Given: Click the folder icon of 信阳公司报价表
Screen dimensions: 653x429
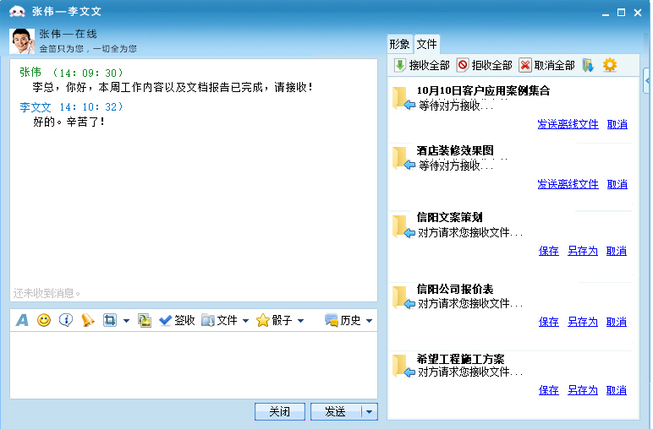Looking at the screenshot, I should click(x=403, y=297).
